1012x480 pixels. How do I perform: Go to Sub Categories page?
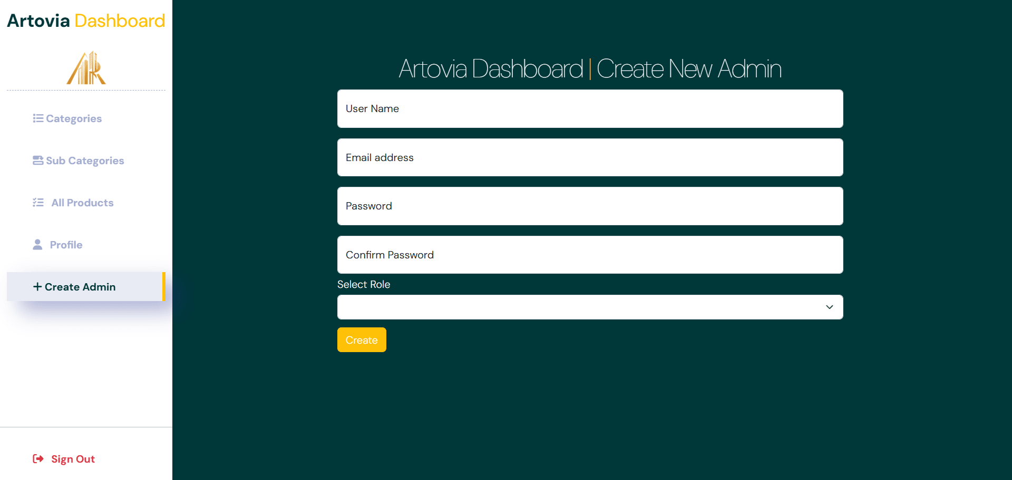[x=85, y=161]
